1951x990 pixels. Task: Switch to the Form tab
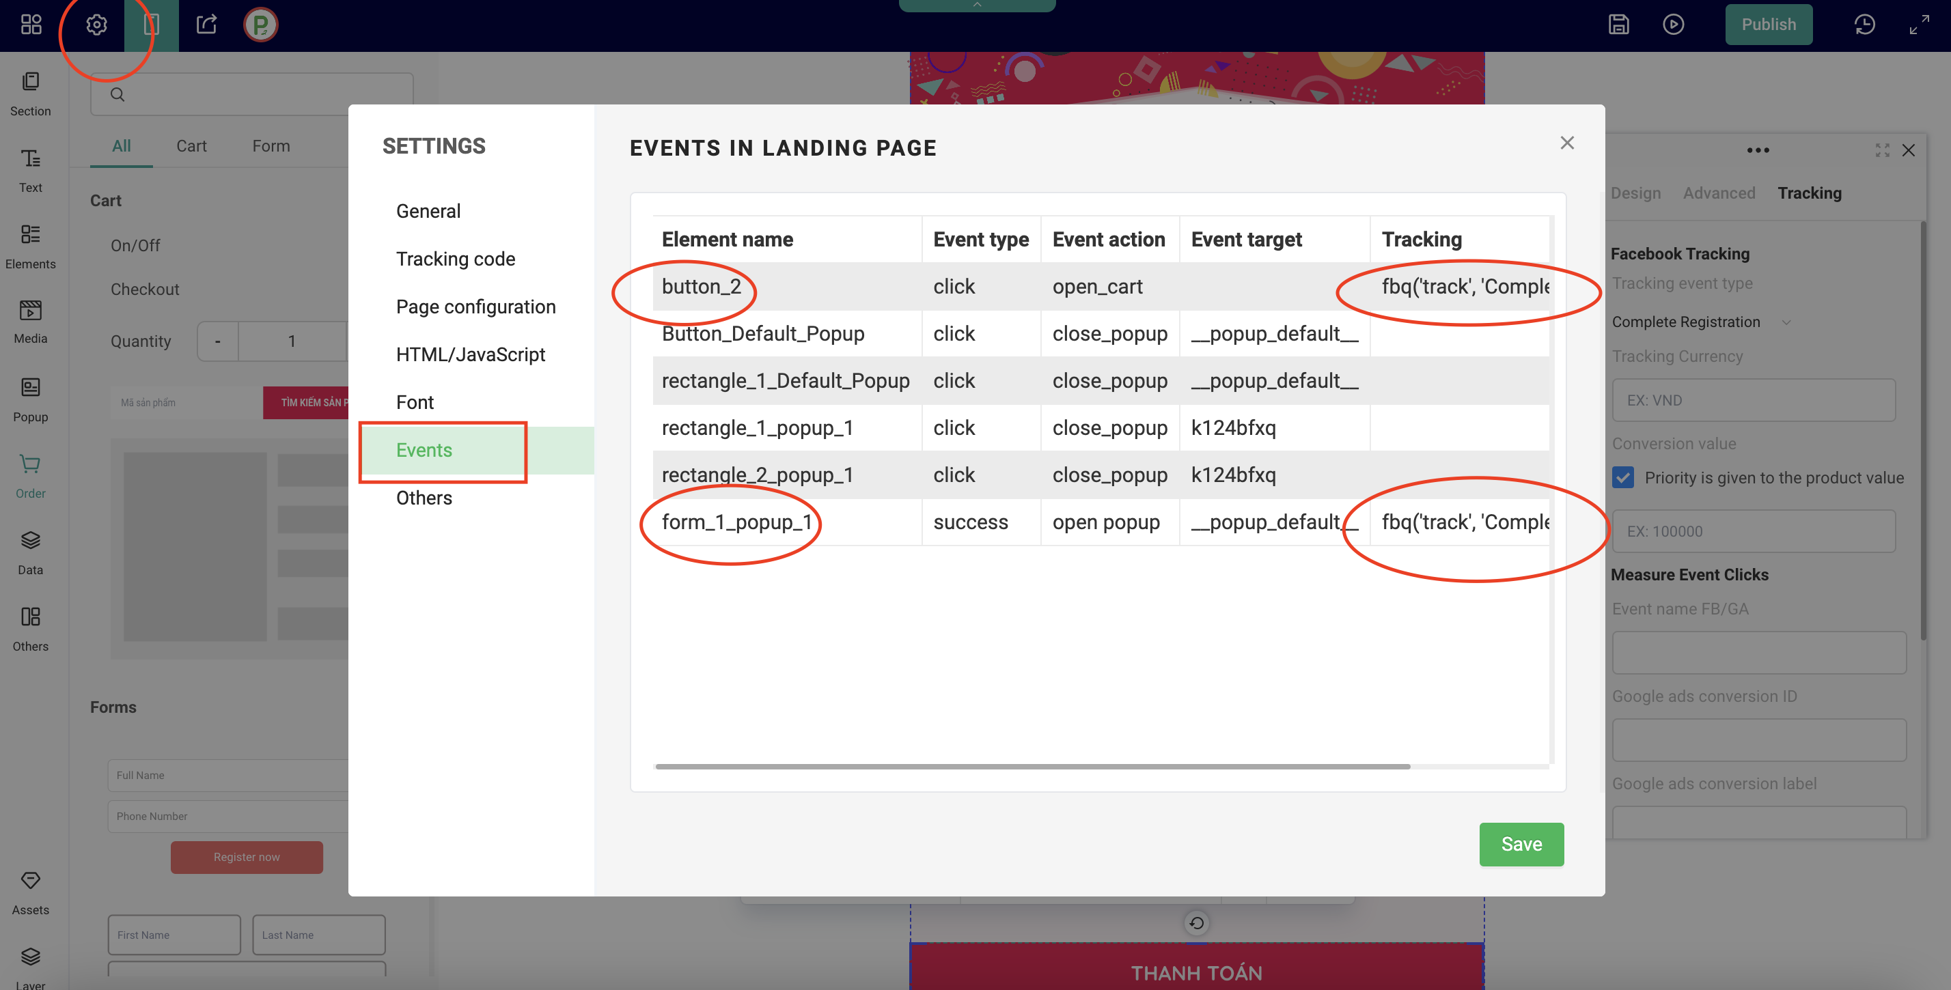point(271,145)
